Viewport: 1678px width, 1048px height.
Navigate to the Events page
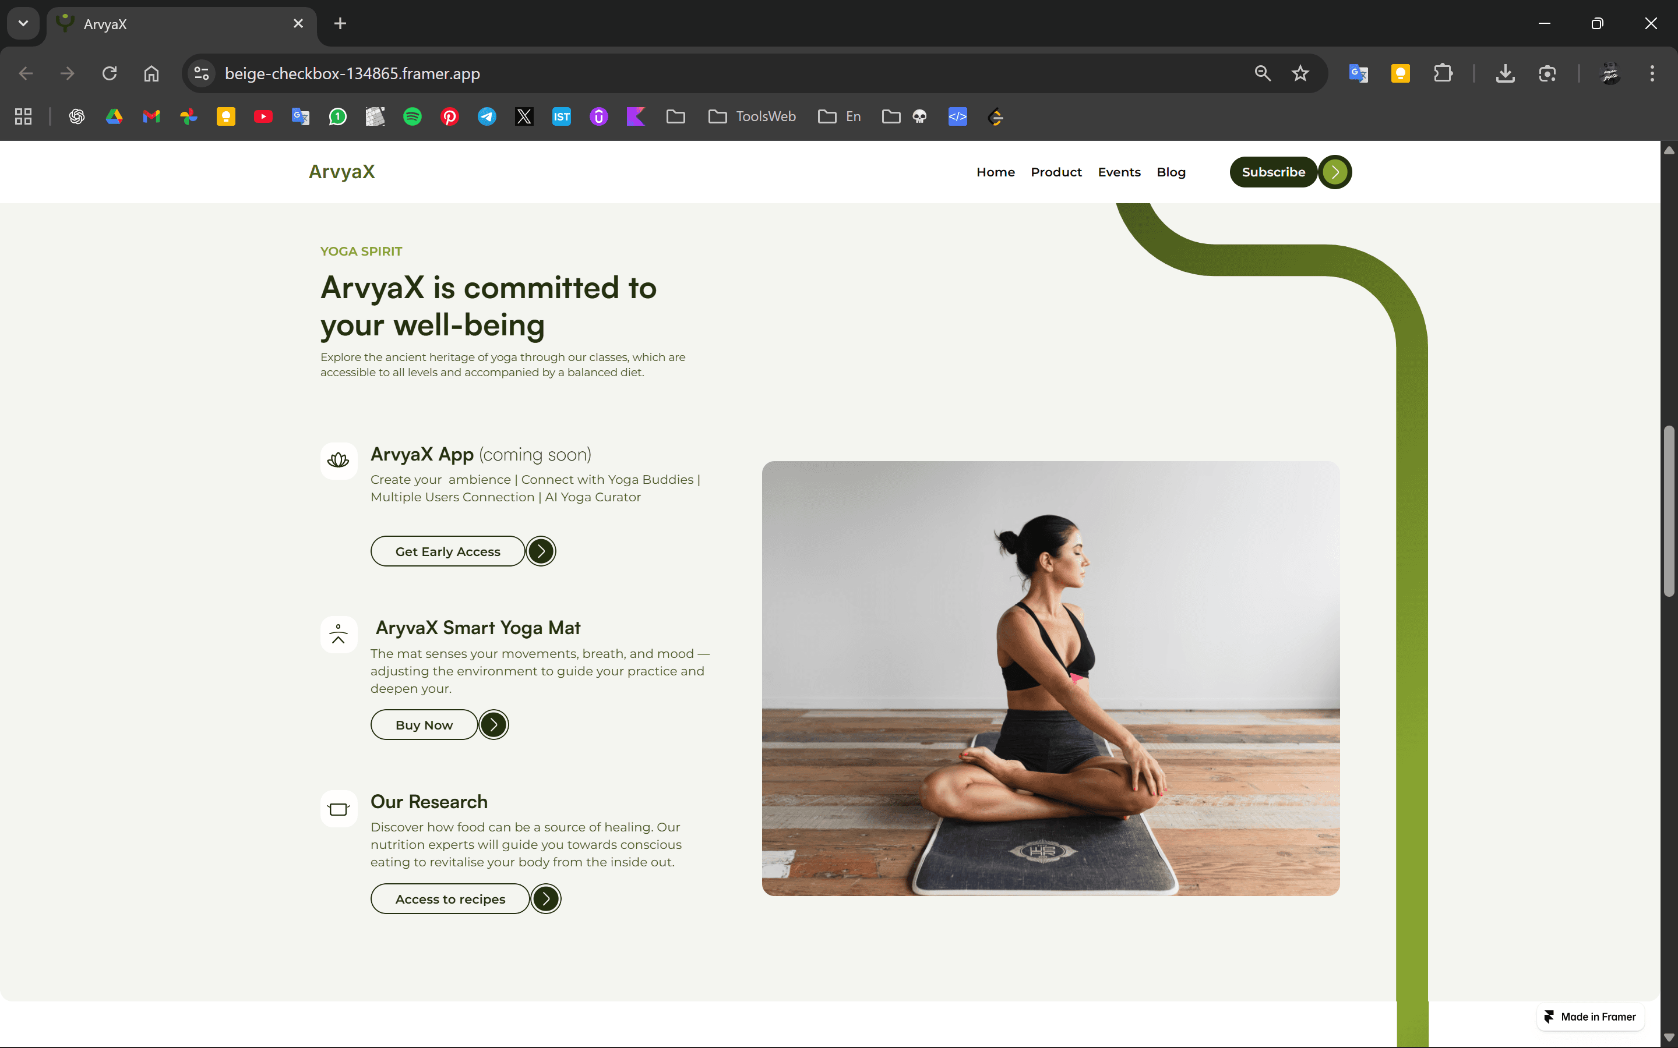tap(1119, 172)
